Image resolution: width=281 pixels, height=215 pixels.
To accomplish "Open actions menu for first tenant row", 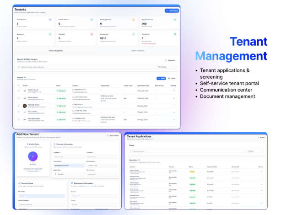I will coord(174,91).
